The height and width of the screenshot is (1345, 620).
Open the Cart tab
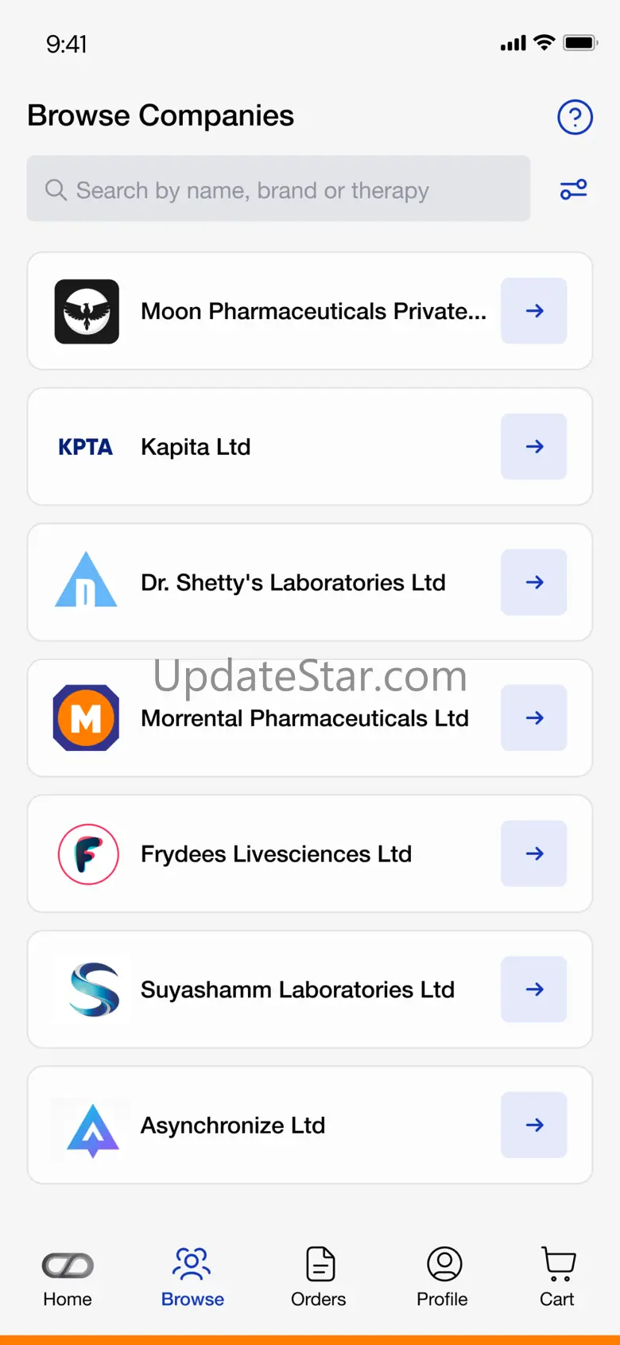[x=557, y=1277]
